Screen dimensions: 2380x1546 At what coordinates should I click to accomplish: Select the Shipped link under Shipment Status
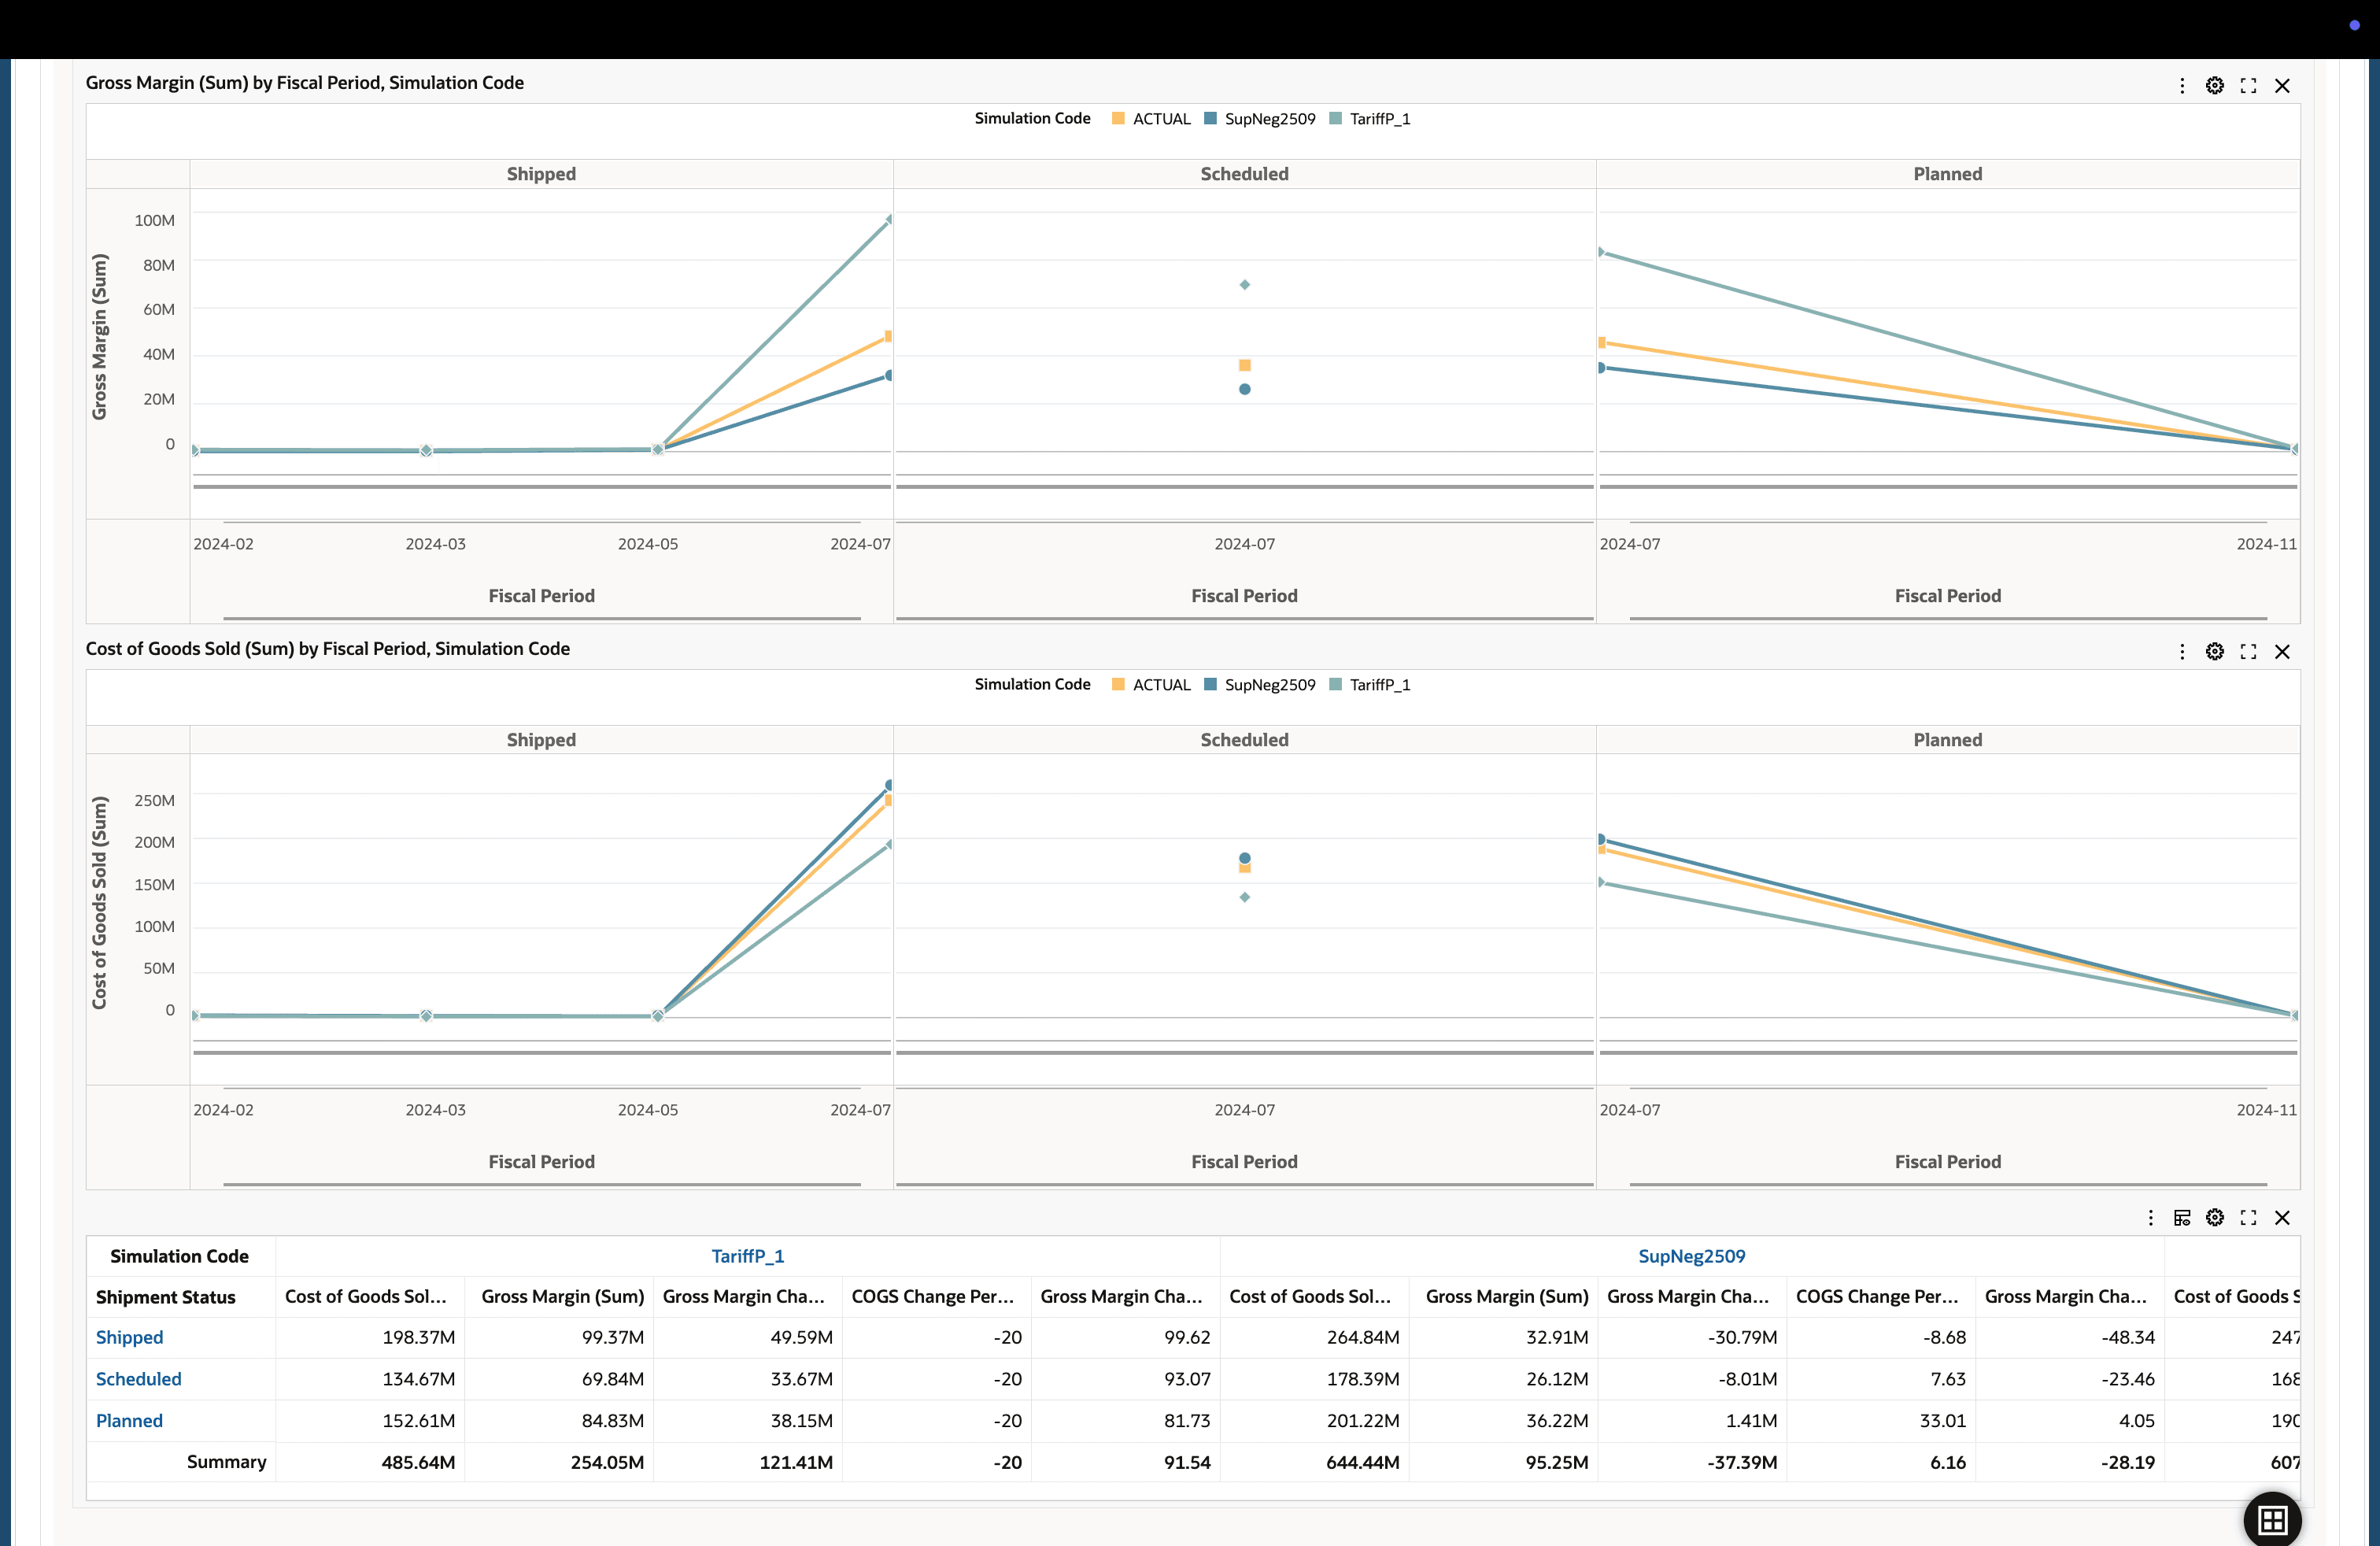128,1337
